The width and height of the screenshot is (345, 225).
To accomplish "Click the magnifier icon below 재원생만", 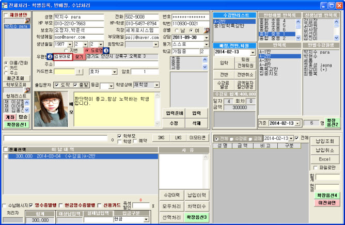I will click(27, 21).
